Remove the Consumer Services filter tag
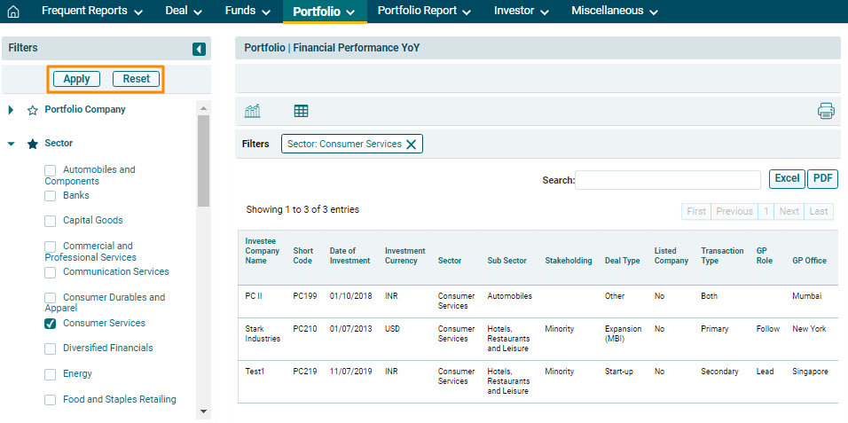This screenshot has height=423, width=848. 411,145
